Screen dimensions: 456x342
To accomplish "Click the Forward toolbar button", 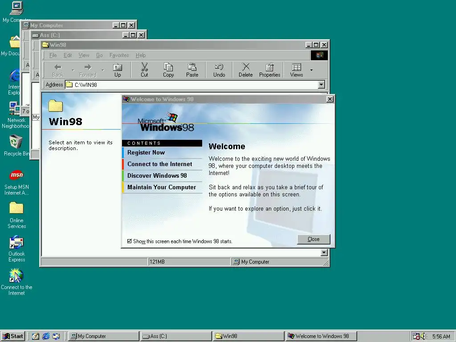I will [88, 70].
